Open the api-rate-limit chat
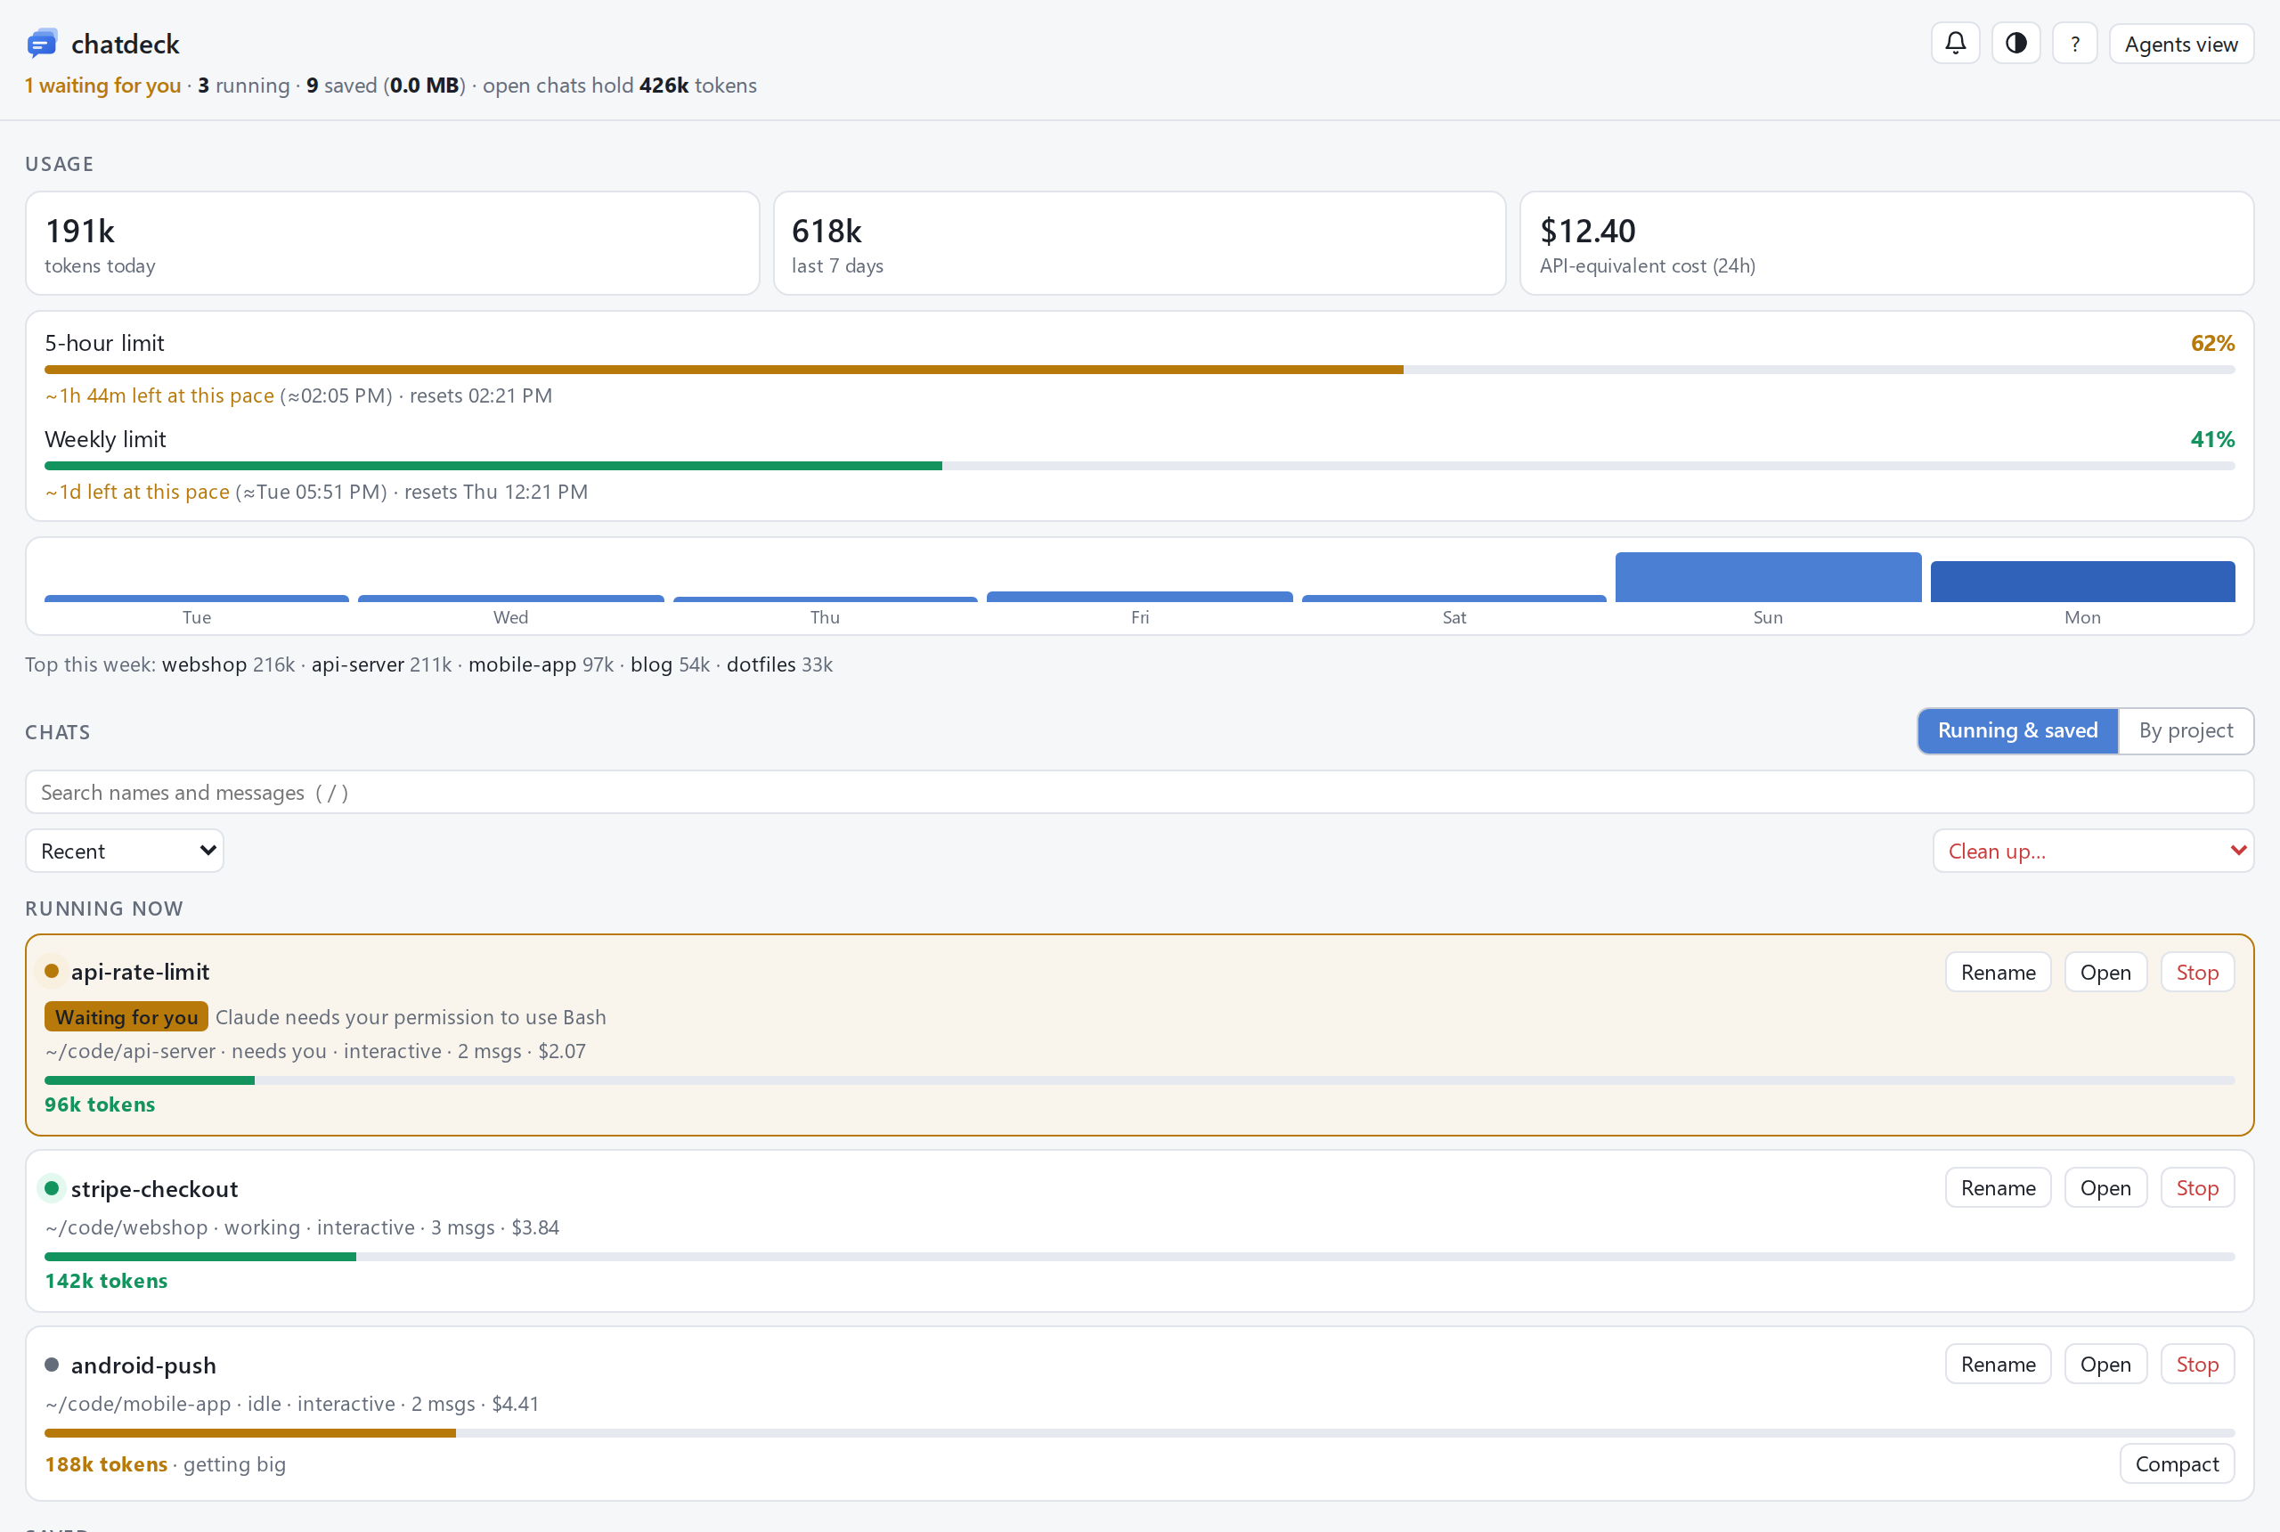 click(2105, 972)
